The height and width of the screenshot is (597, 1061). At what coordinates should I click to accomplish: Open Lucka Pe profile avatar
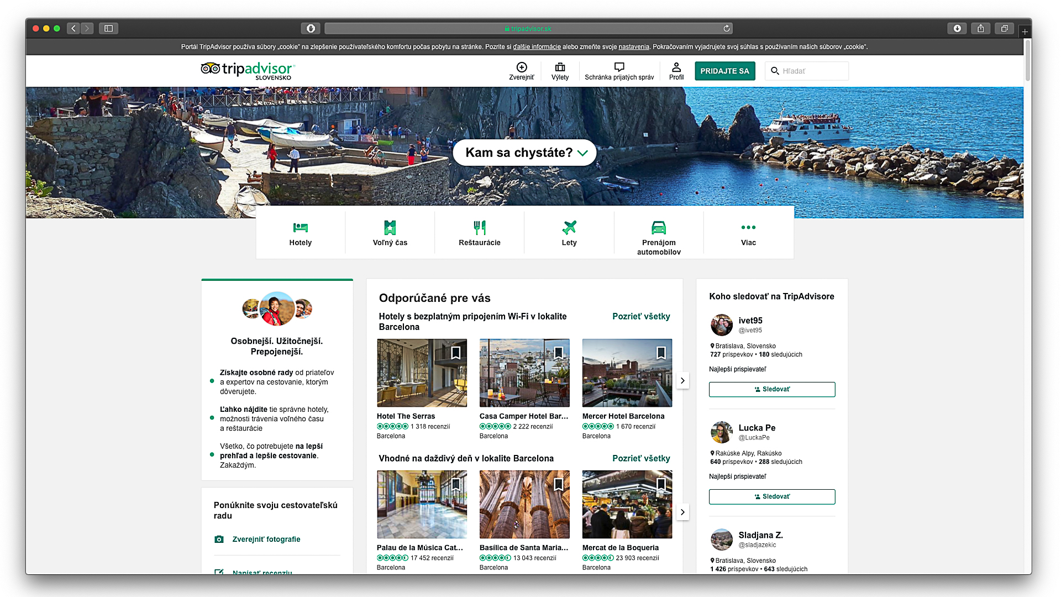721,432
